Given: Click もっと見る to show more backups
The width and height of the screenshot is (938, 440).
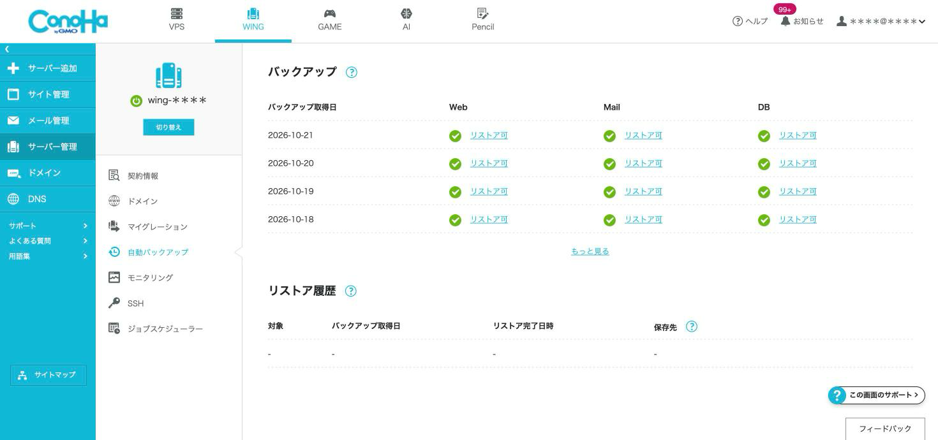Looking at the screenshot, I should (590, 251).
